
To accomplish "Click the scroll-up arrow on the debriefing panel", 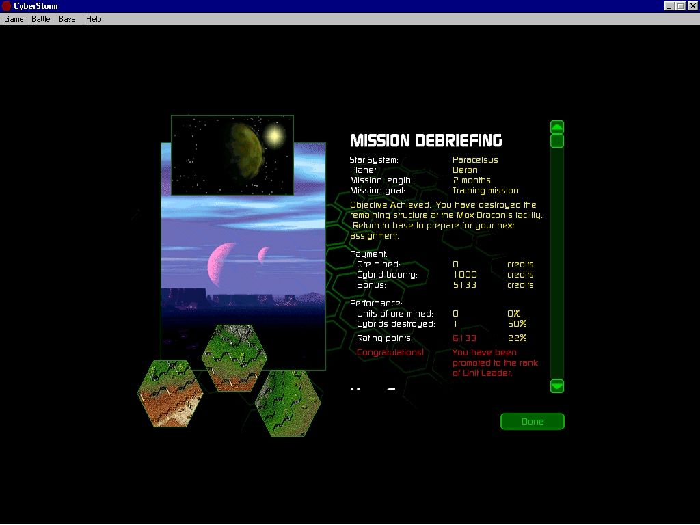I will 556,126.
